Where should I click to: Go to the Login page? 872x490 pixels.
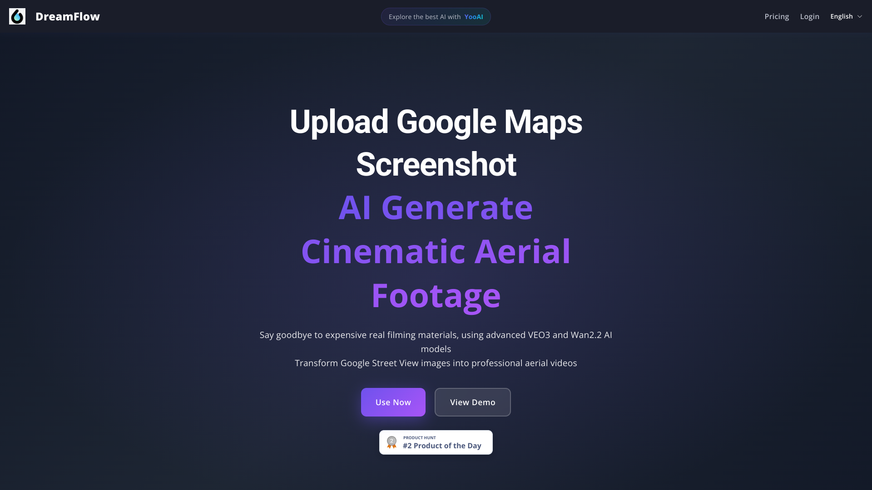pos(809,16)
